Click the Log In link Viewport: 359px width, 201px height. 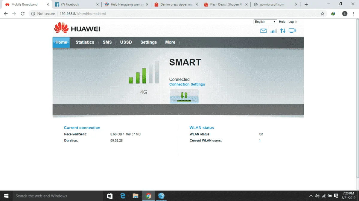293,22
